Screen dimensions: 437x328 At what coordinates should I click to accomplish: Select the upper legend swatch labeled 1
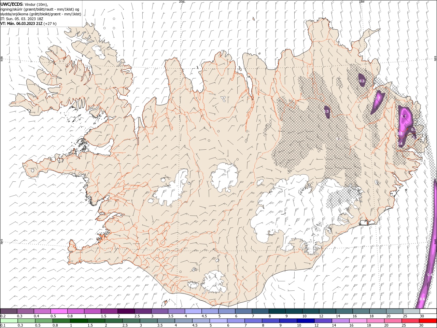pyautogui.click(x=93, y=311)
